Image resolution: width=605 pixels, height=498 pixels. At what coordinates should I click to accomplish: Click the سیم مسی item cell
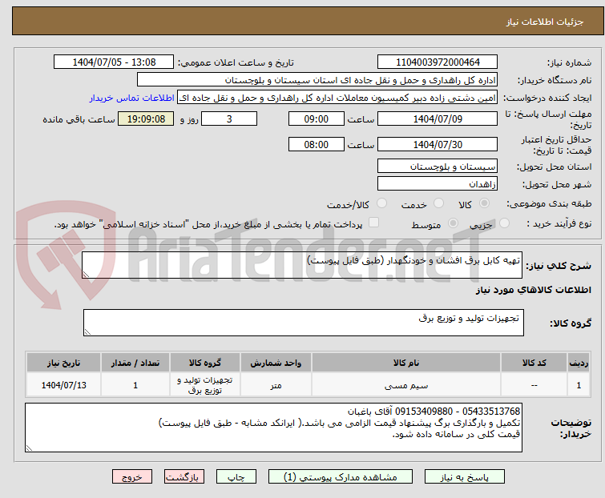[x=406, y=385]
